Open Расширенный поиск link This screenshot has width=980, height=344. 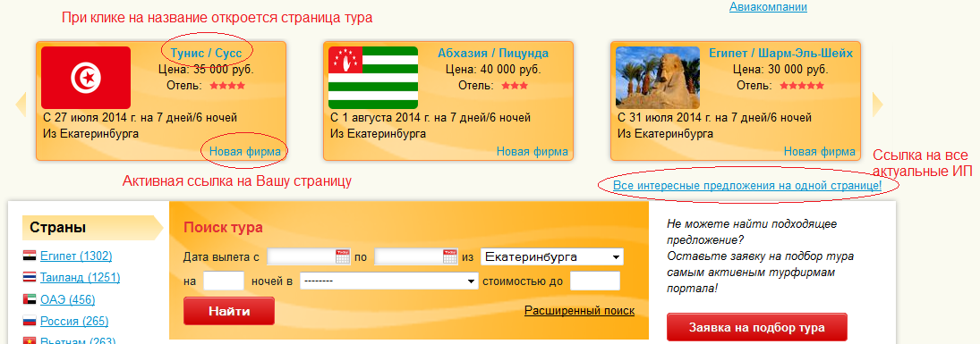[579, 310]
